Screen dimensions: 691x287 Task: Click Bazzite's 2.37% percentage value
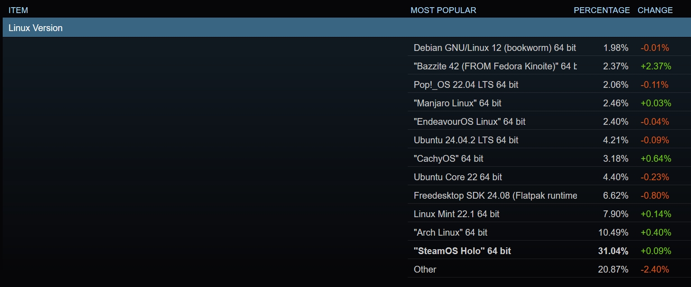pos(616,66)
